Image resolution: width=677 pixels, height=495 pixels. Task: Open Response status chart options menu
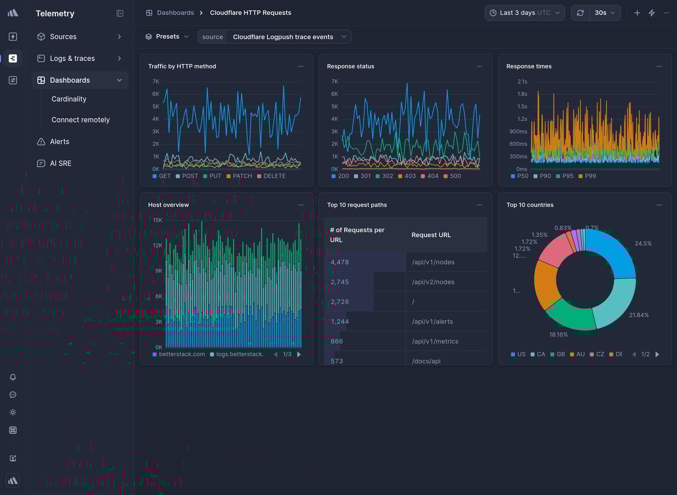pyautogui.click(x=480, y=66)
